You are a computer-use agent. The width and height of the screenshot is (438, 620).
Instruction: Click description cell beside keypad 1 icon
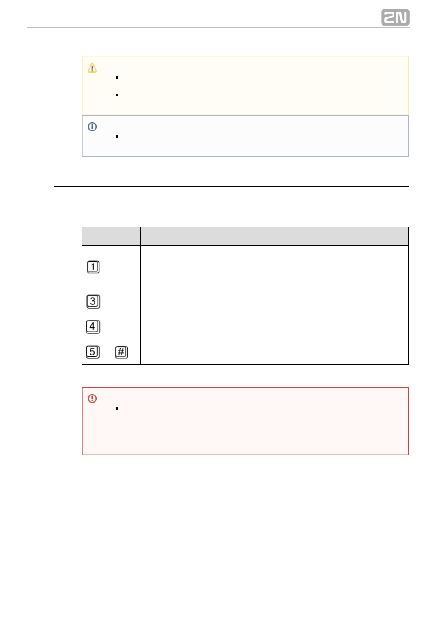tap(275, 269)
